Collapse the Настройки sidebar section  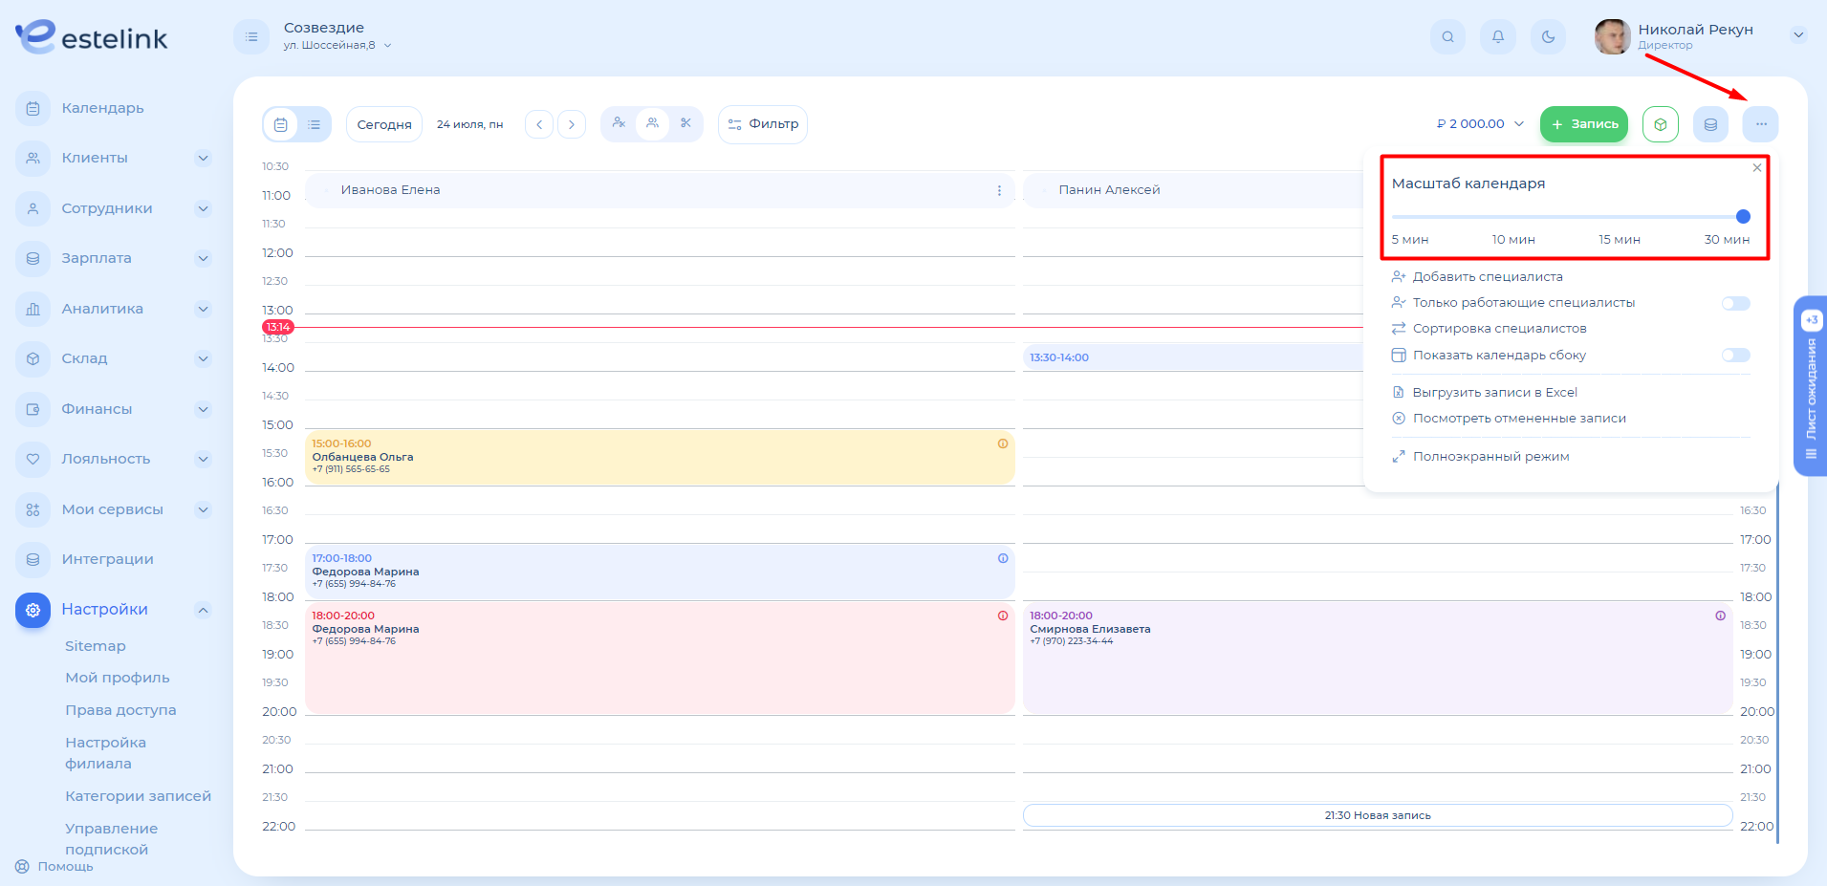[x=203, y=610]
